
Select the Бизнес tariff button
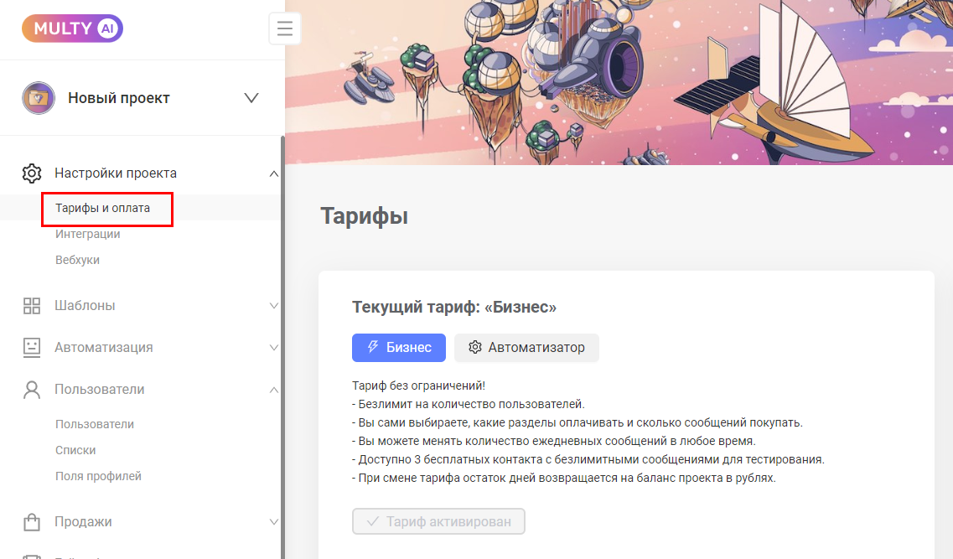[399, 348]
